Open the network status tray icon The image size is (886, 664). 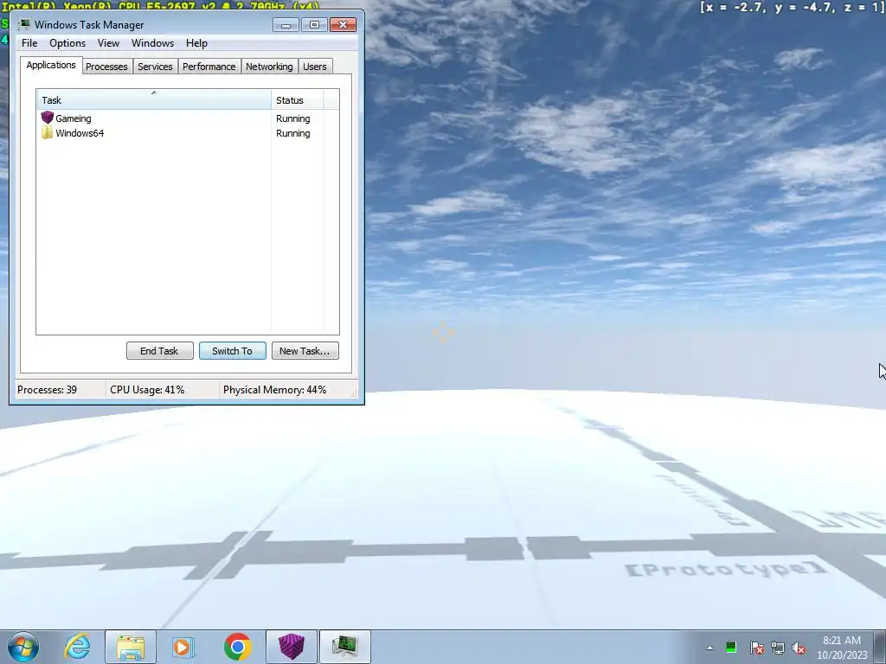[778, 648]
